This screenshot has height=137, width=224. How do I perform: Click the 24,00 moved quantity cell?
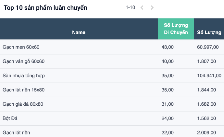[168, 118]
